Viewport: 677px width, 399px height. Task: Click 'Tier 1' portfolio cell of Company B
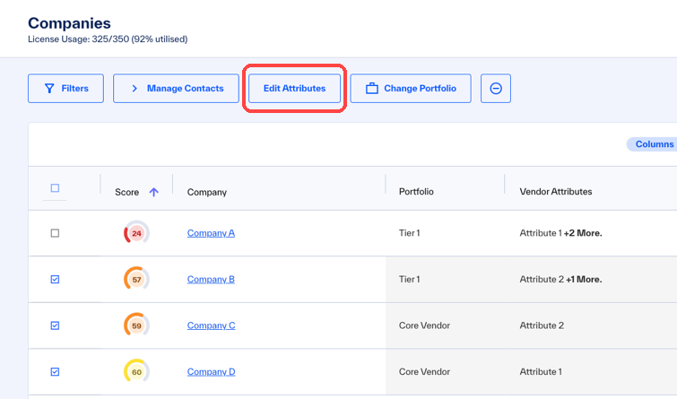409,280
